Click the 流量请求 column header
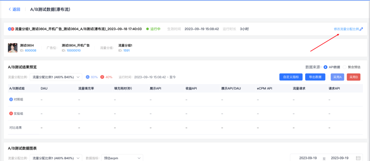The image size is (370, 161). [299, 88]
